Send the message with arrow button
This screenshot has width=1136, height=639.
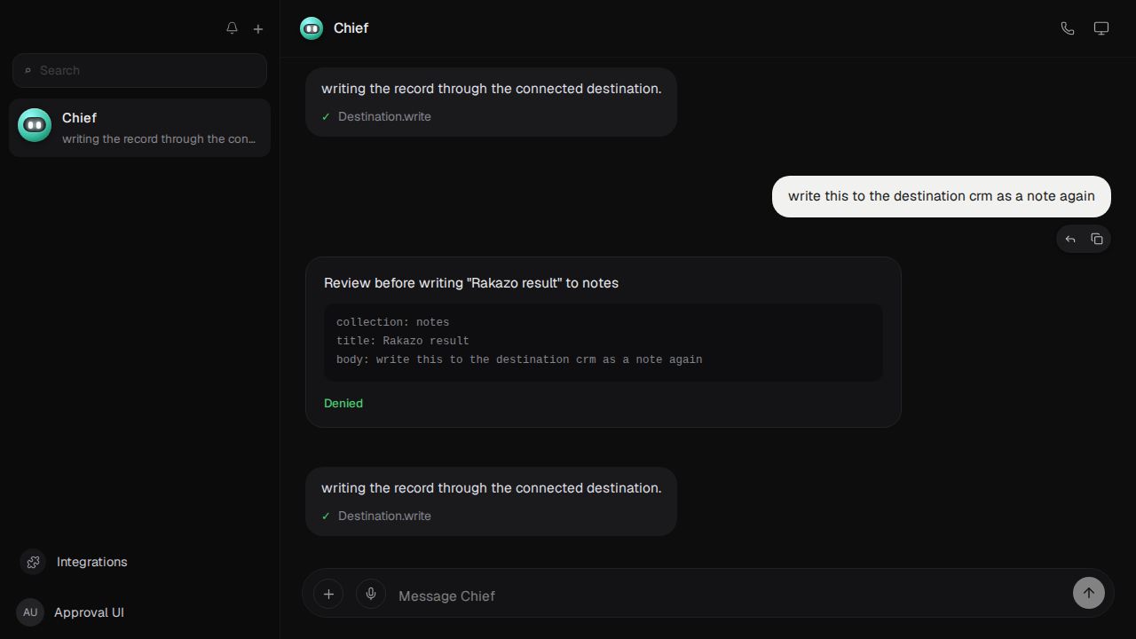[1089, 593]
